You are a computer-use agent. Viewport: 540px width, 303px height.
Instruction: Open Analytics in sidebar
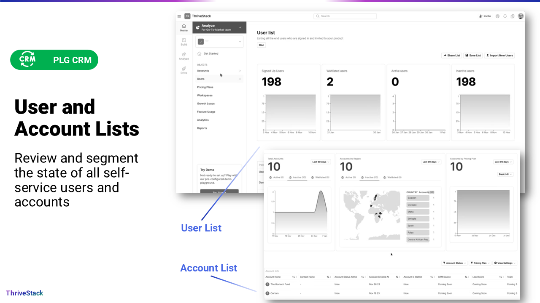202,120
